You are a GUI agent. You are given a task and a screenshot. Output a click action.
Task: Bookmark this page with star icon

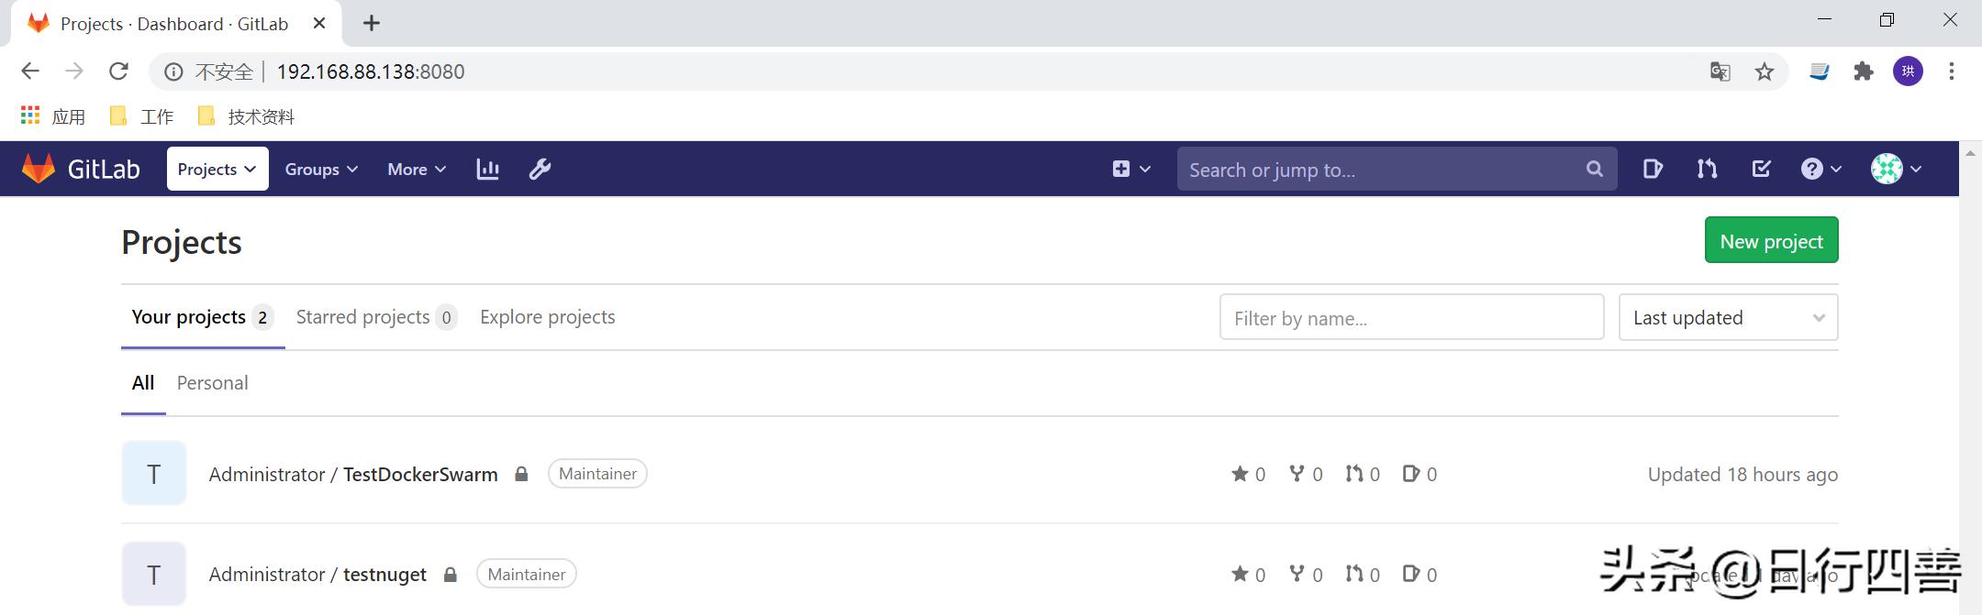(x=1764, y=71)
